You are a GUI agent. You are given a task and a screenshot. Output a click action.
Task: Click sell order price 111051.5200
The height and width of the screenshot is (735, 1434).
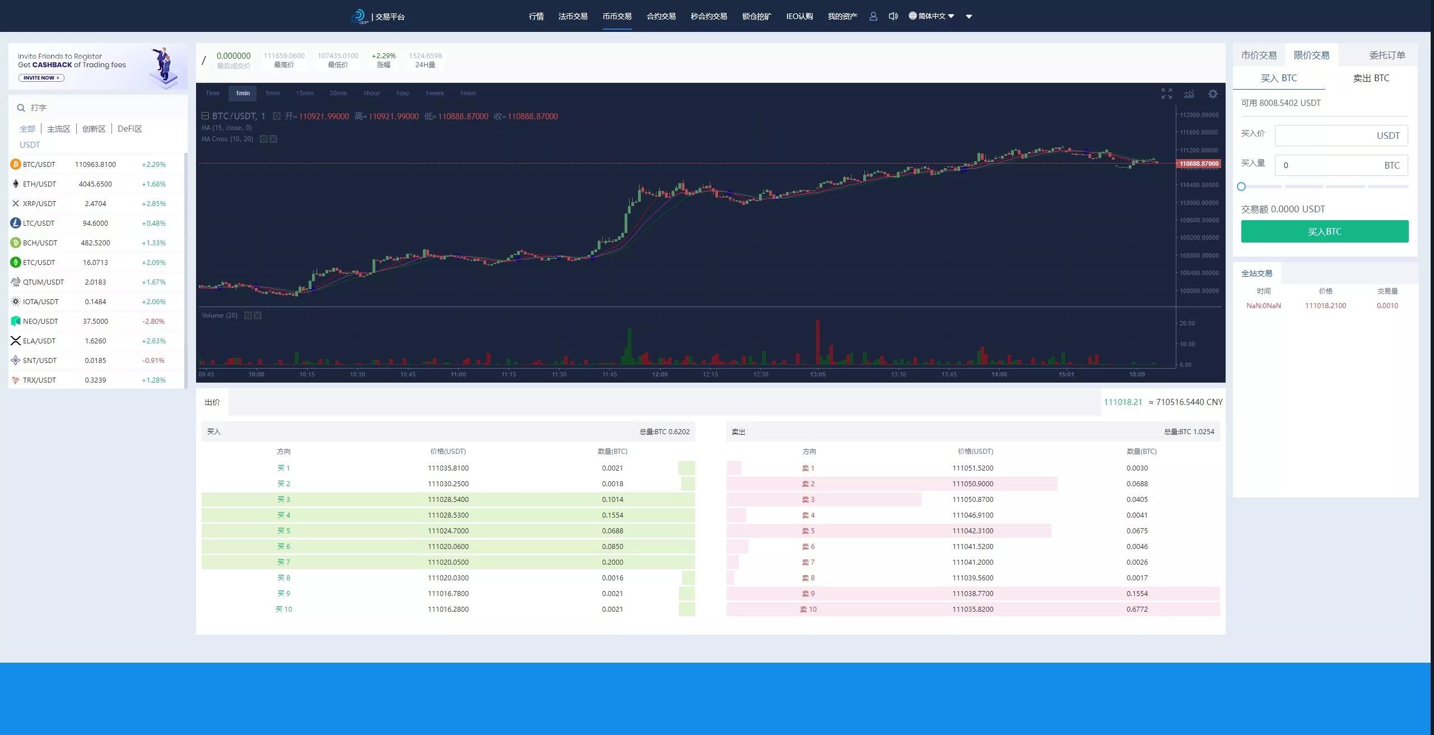973,468
